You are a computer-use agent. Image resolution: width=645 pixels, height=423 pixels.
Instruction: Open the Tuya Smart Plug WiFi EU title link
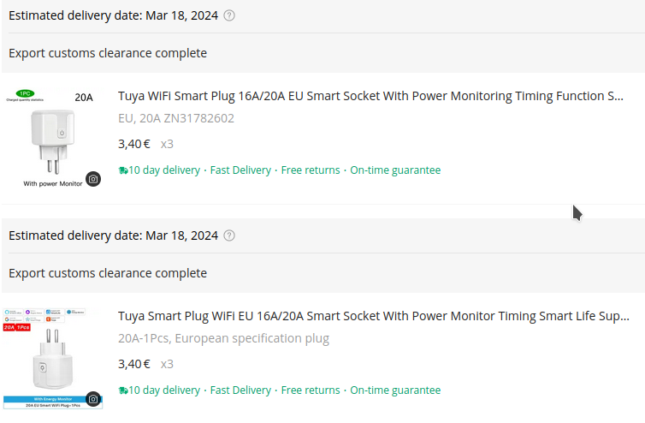pos(373,316)
